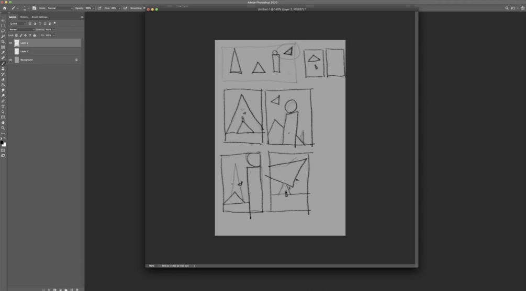Change the screen mode
This screenshot has height=291, width=526.
click(x=3, y=156)
